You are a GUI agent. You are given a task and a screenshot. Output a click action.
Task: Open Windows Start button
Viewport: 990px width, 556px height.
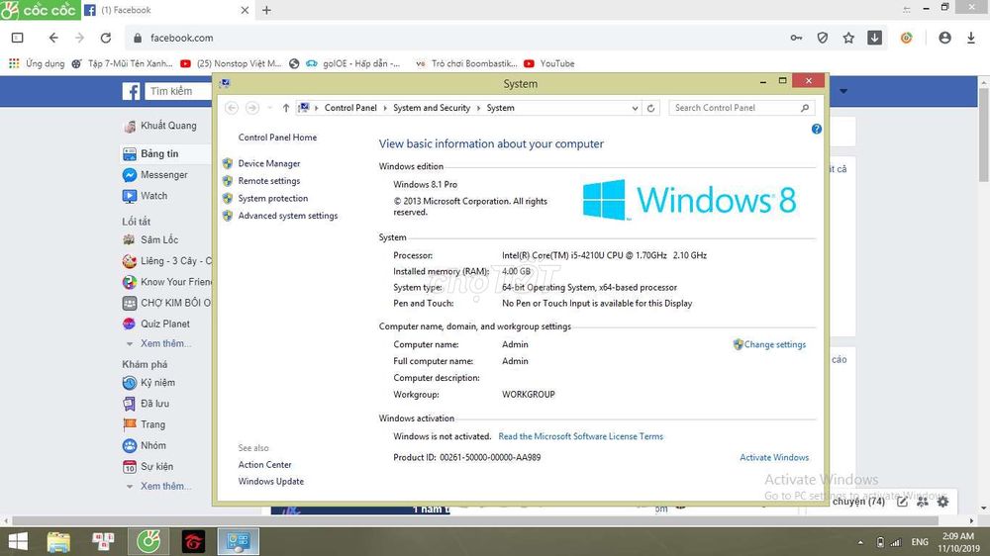click(18, 541)
